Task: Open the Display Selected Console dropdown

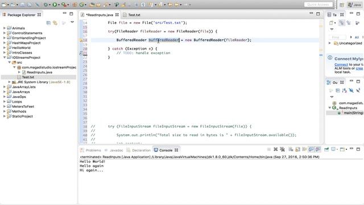Action: coord(337,149)
